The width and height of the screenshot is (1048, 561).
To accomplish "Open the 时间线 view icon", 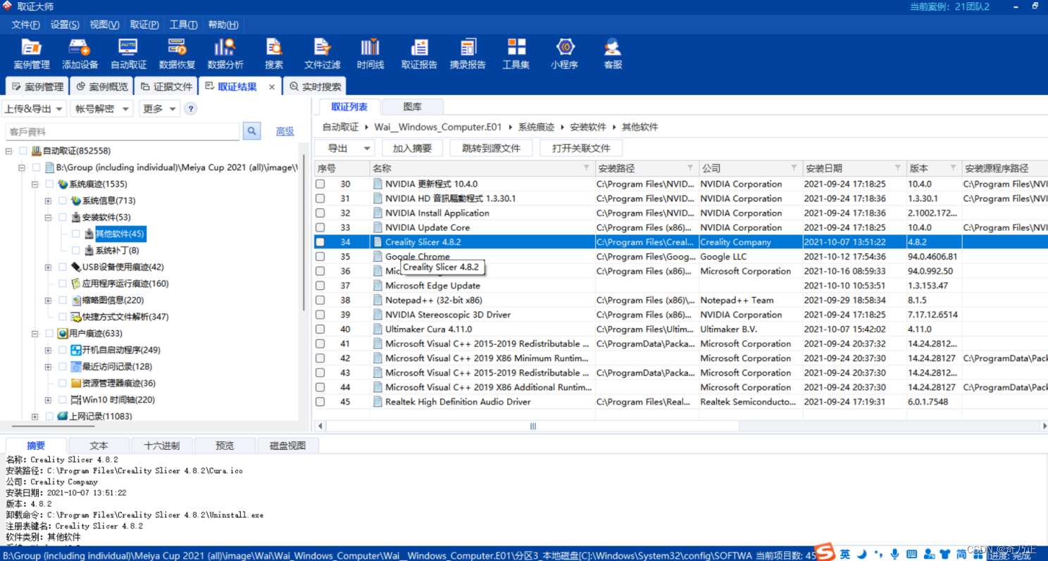I will (x=370, y=54).
